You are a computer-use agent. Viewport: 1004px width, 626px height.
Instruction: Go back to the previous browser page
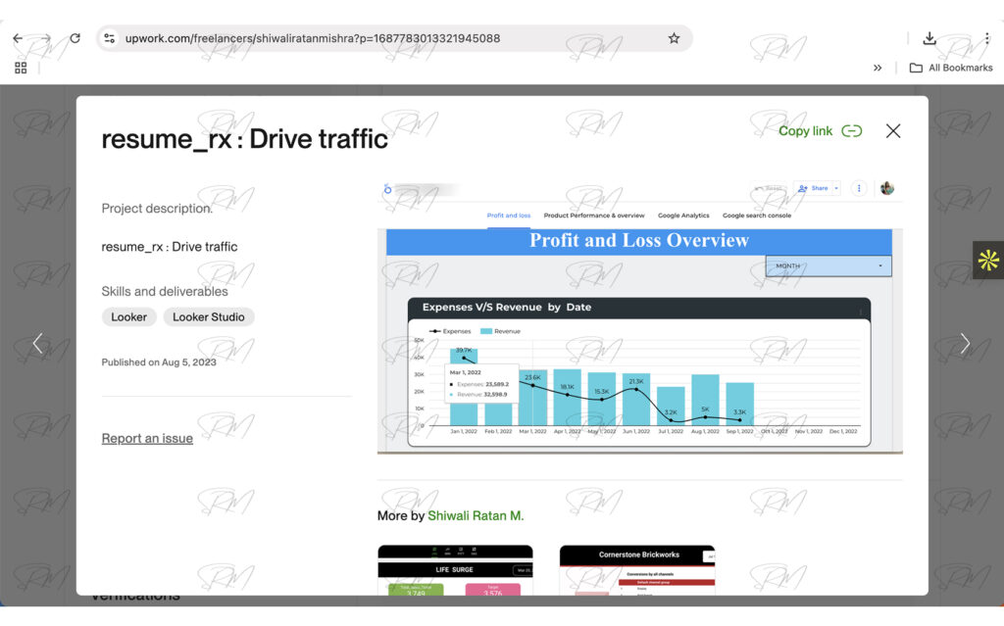click(18, 38)
